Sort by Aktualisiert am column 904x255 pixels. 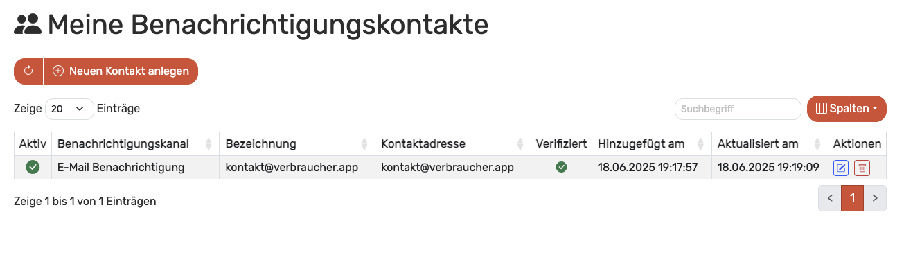[x=770, y=144]
